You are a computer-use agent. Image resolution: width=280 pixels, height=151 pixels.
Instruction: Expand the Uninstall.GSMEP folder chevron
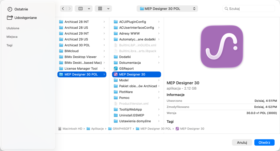(x=159, y=115)
